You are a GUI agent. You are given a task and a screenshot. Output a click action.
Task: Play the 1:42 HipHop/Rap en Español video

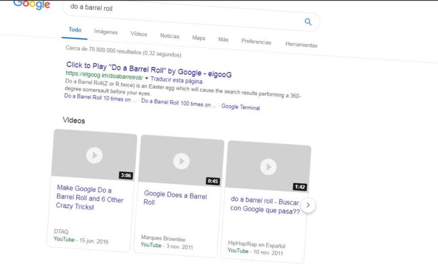pyautogui.click(x=268, y=167)
